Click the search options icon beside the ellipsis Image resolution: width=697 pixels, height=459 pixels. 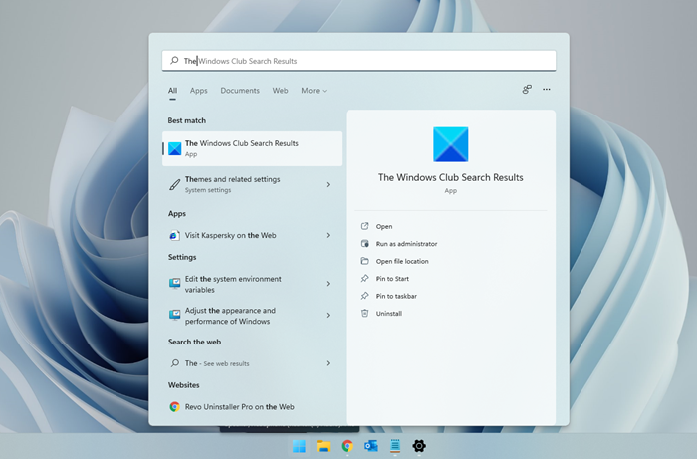click(527, 90)
